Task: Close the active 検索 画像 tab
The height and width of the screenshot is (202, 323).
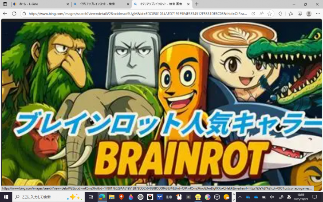Action: pos(188,4)
